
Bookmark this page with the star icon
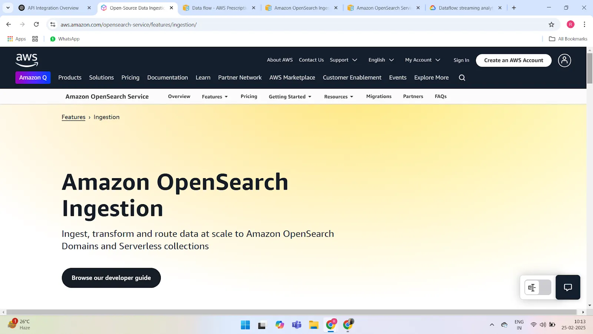pos(551,24)
